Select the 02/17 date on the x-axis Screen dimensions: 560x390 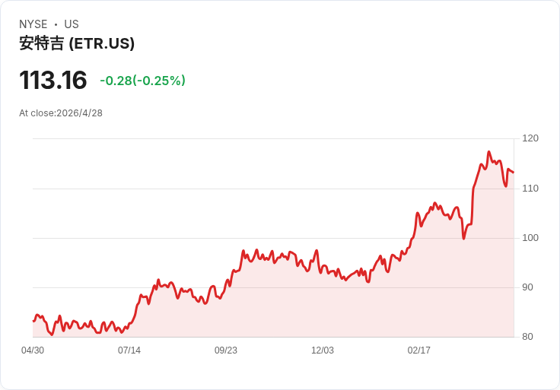pos(419,350)
